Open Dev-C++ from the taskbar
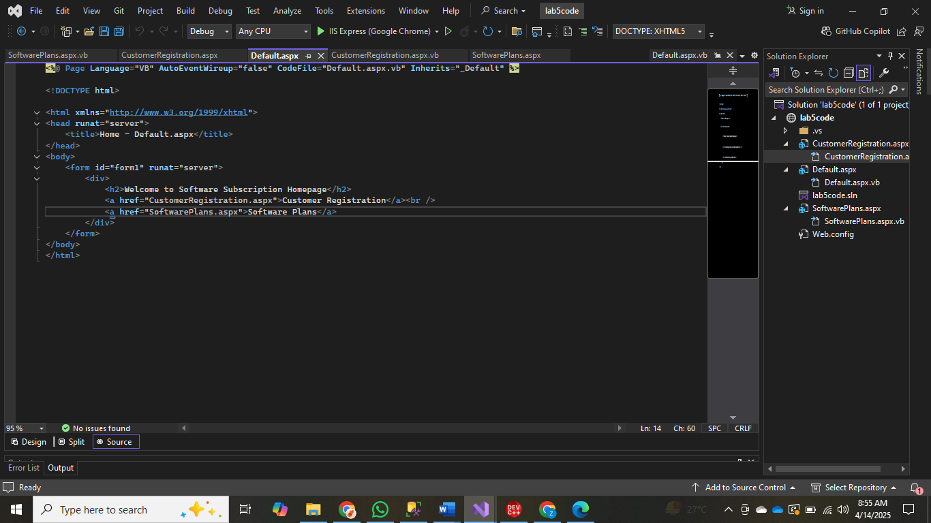The height and width of the screenshot is (523, 931). 514,509
